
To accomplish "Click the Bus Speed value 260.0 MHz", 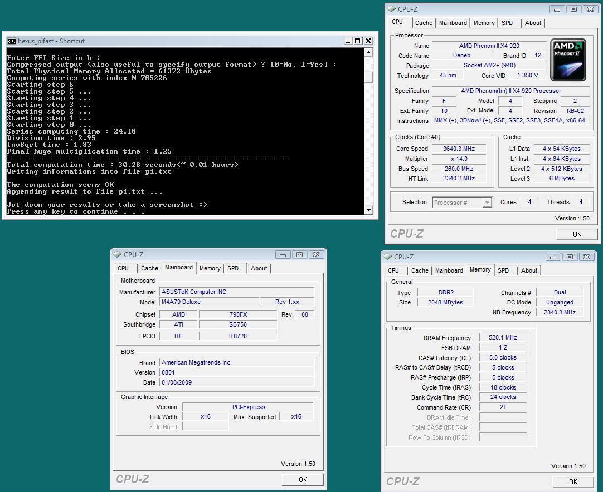I will [x=459, y=169].
